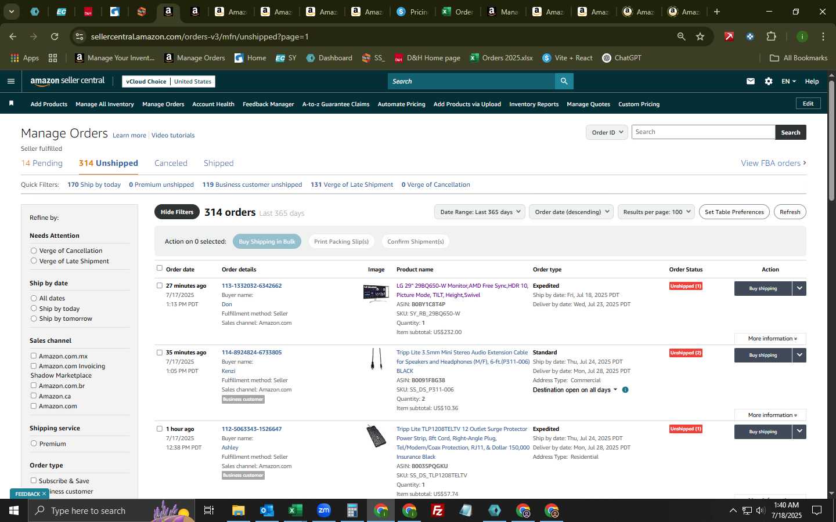Open Date Range Last 365 days dropdown

point(480,212)
